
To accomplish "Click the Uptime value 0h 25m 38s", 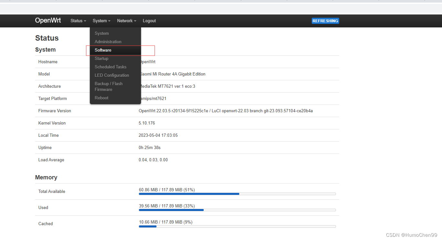I will click(x=150, y=147).
